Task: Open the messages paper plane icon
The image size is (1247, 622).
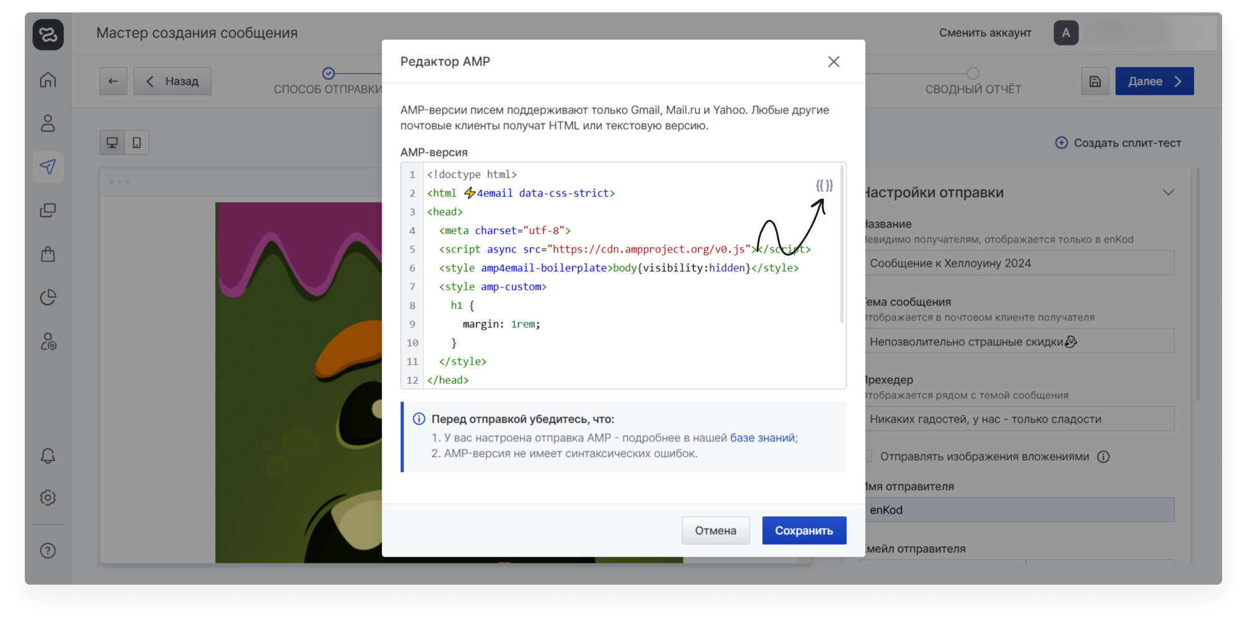Action: click(48, 166)
